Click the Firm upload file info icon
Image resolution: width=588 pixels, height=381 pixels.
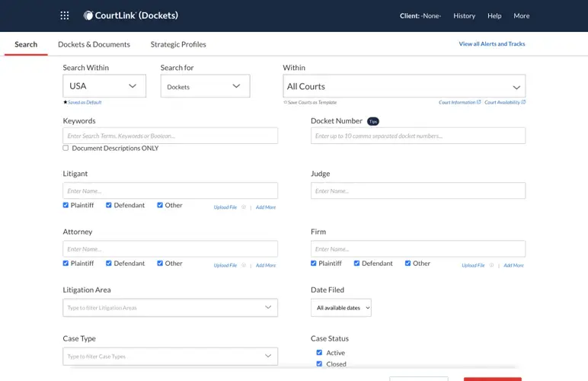click(x=491, y=265)
